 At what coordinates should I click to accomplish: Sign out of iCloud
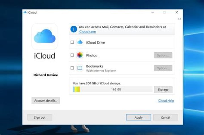pos(40,117)
